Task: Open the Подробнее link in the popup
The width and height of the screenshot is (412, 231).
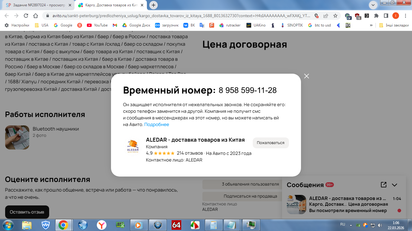Action: pos(157,125)
